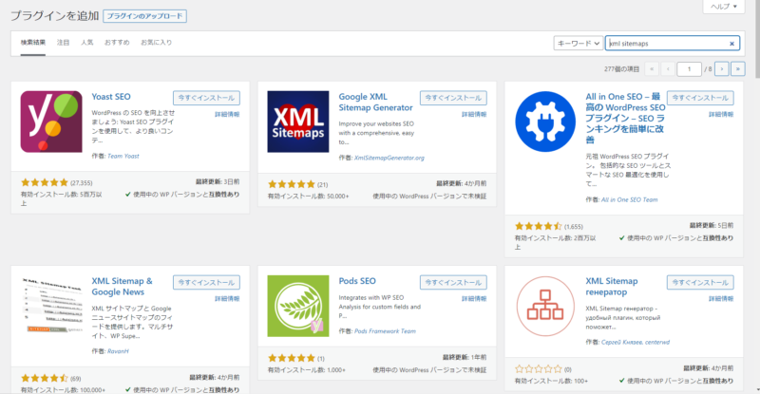Switch to the 注目 tab
The image size is (760, 394).
pyautogui.click(x=63, y=43)
